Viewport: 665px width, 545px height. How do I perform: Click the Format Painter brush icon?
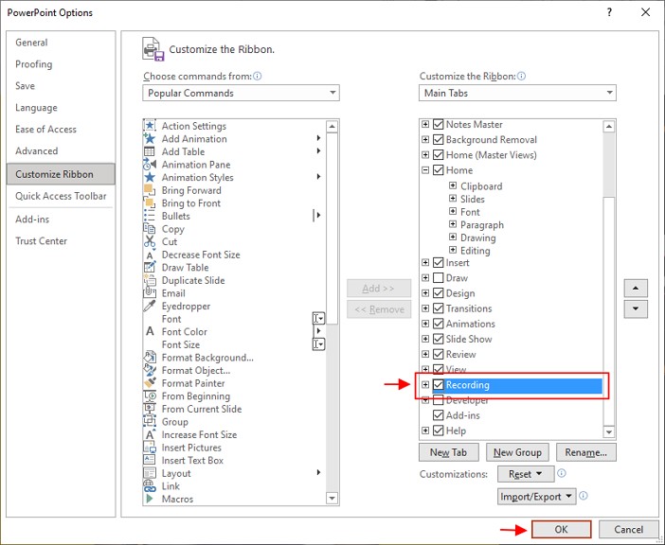[x=150, y=383]
